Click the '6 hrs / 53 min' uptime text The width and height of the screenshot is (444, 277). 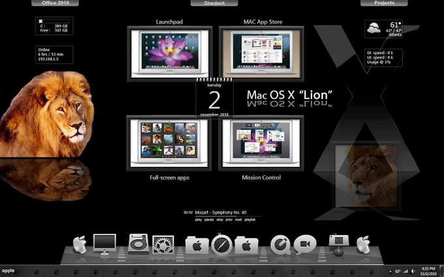(x=51, y=54)
